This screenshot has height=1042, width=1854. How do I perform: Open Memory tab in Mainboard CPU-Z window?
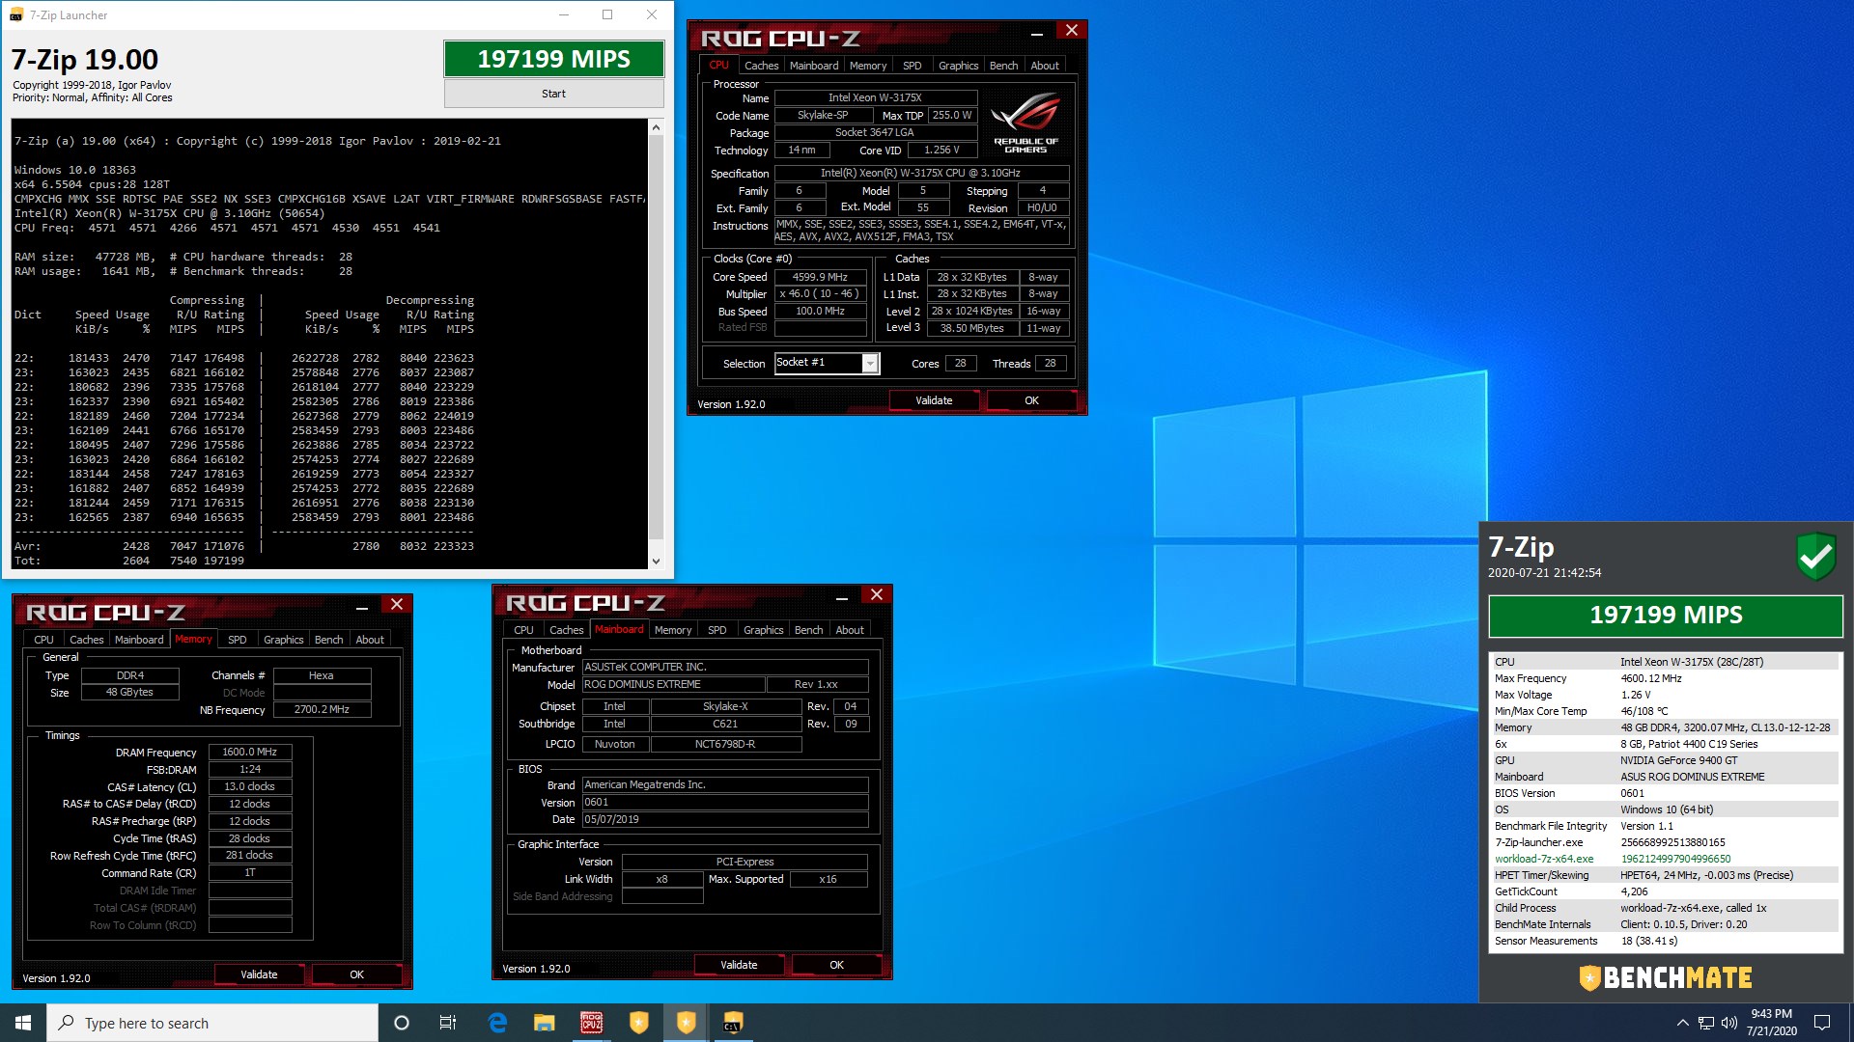(673, 630)
